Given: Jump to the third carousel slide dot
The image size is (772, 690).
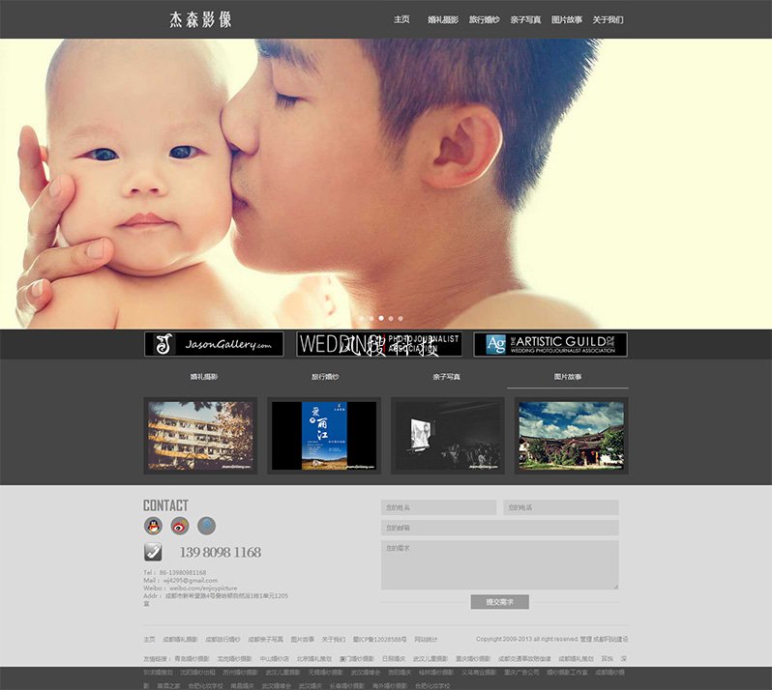Looking at the screenshot, I should tap(381, 318).
